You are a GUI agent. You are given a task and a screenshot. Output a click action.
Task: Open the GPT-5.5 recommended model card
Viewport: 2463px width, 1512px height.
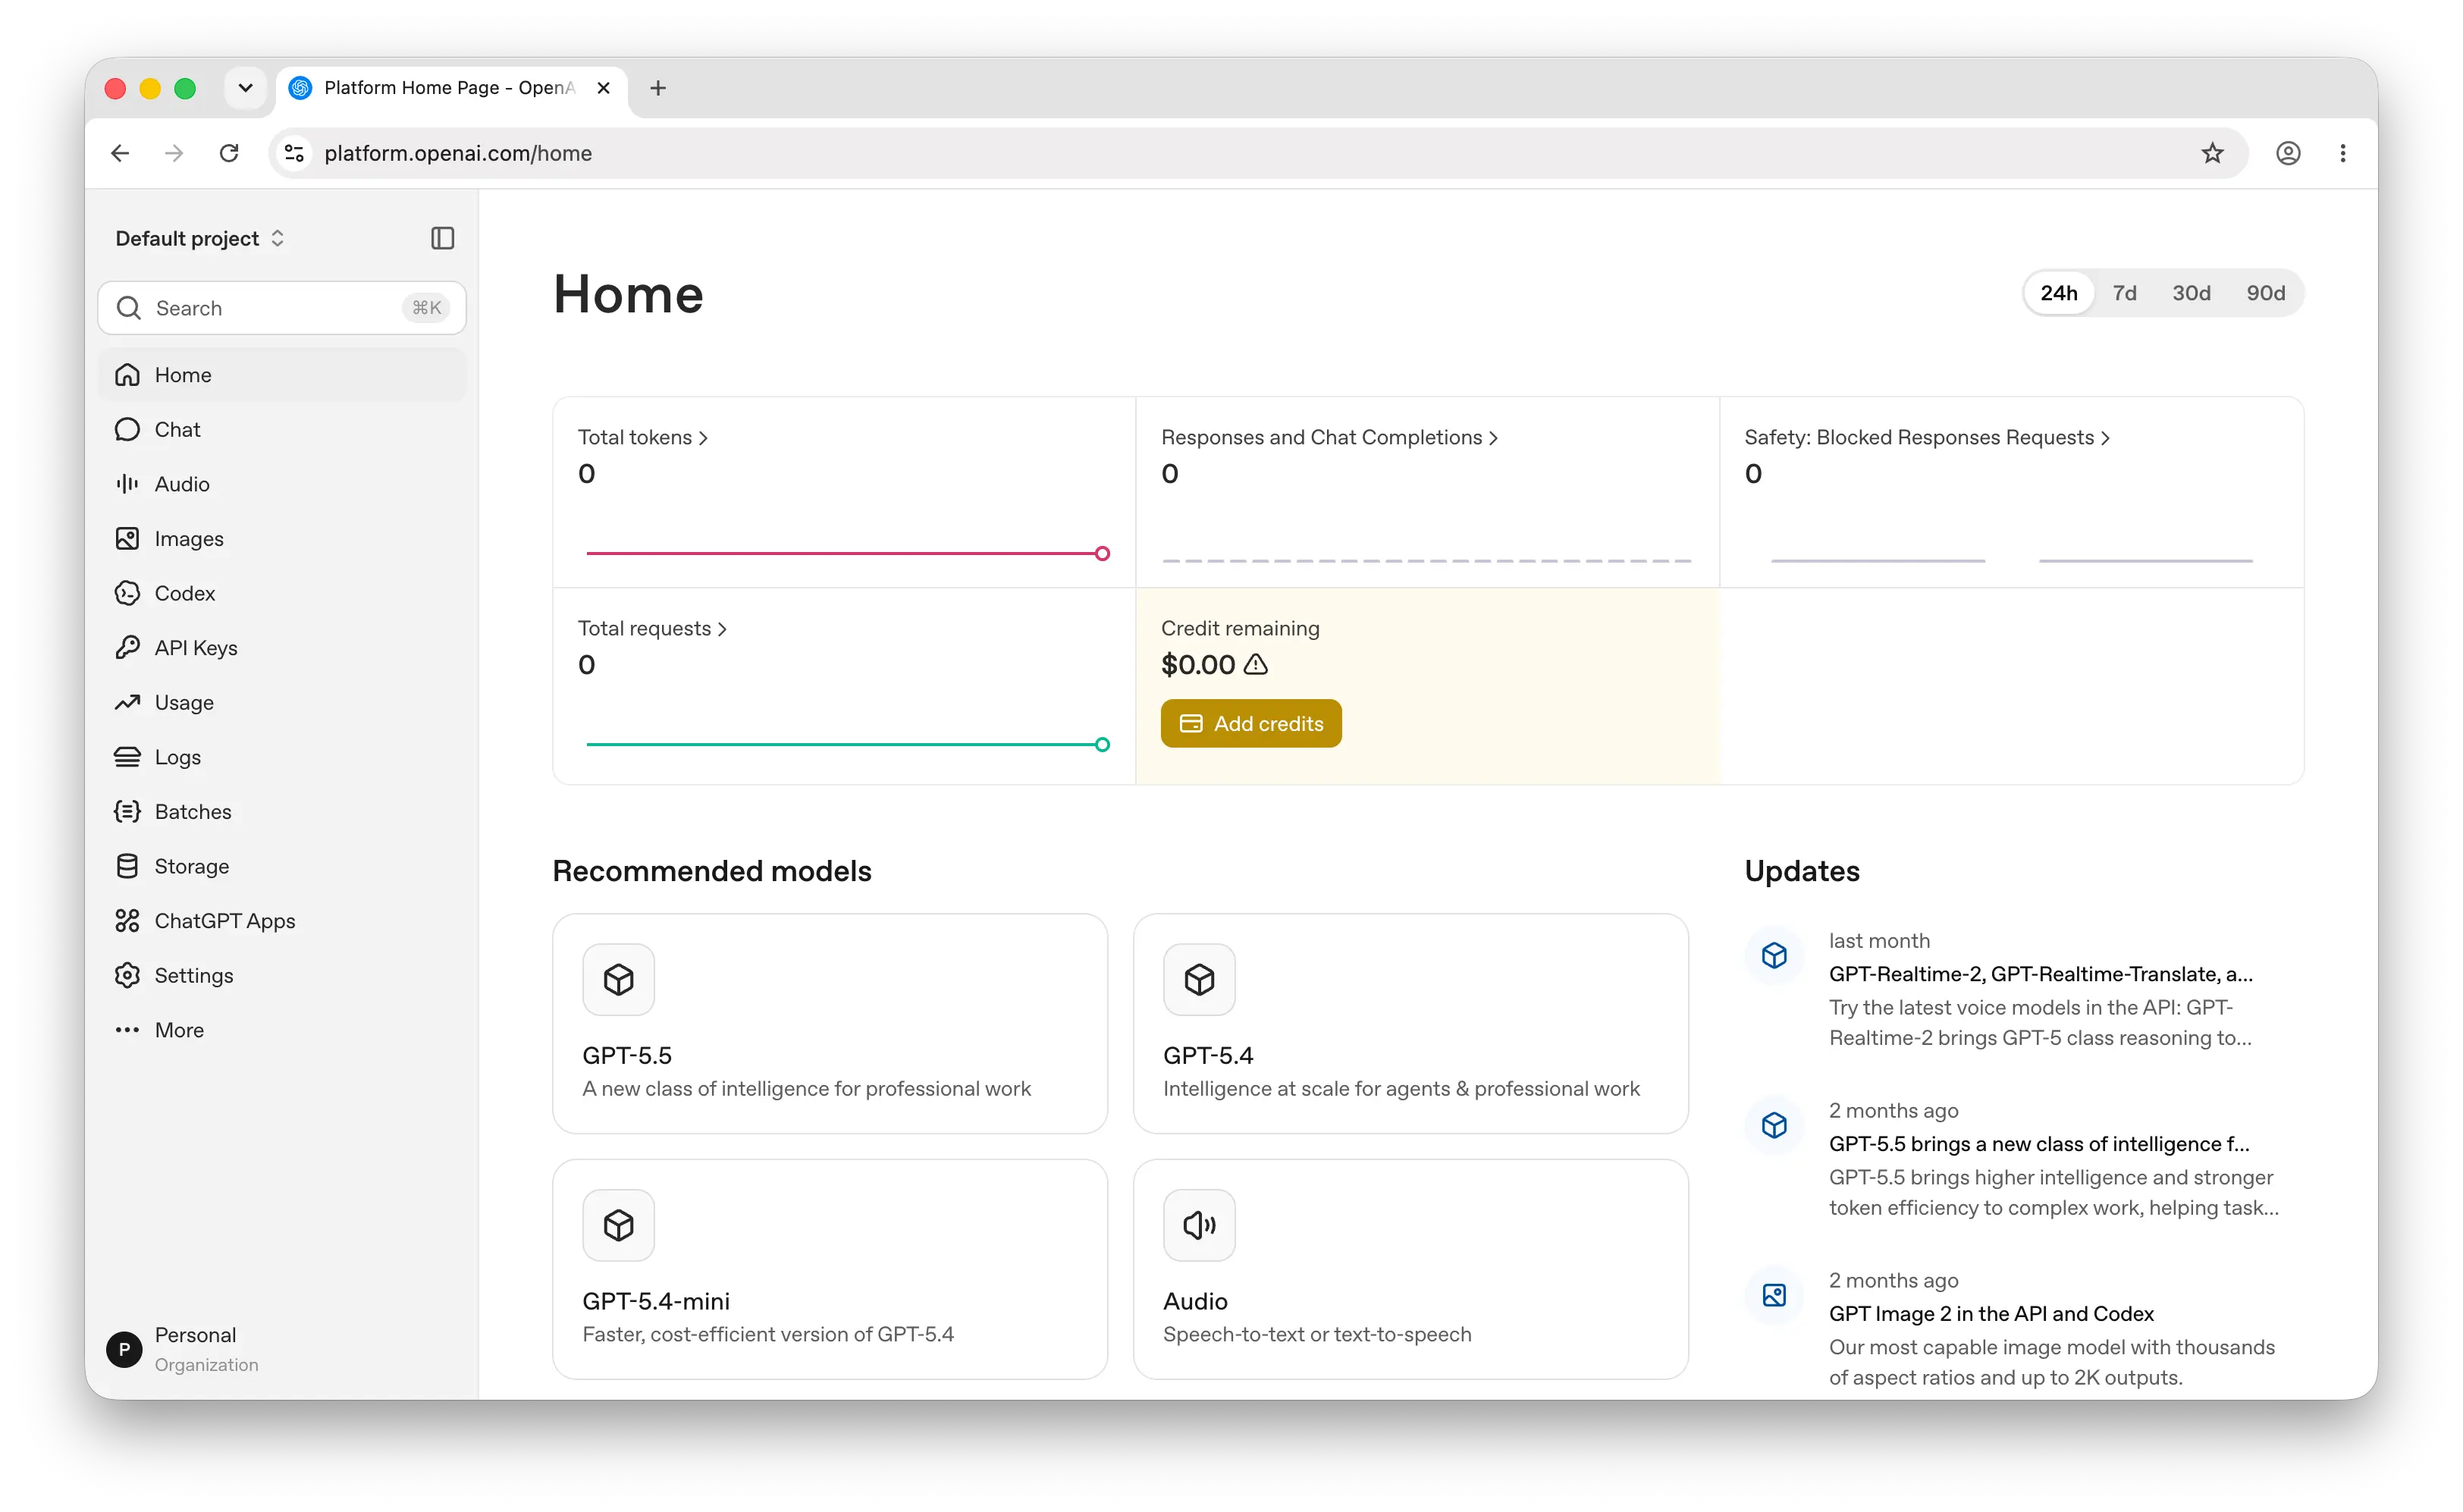click(x=830, y=1023)
